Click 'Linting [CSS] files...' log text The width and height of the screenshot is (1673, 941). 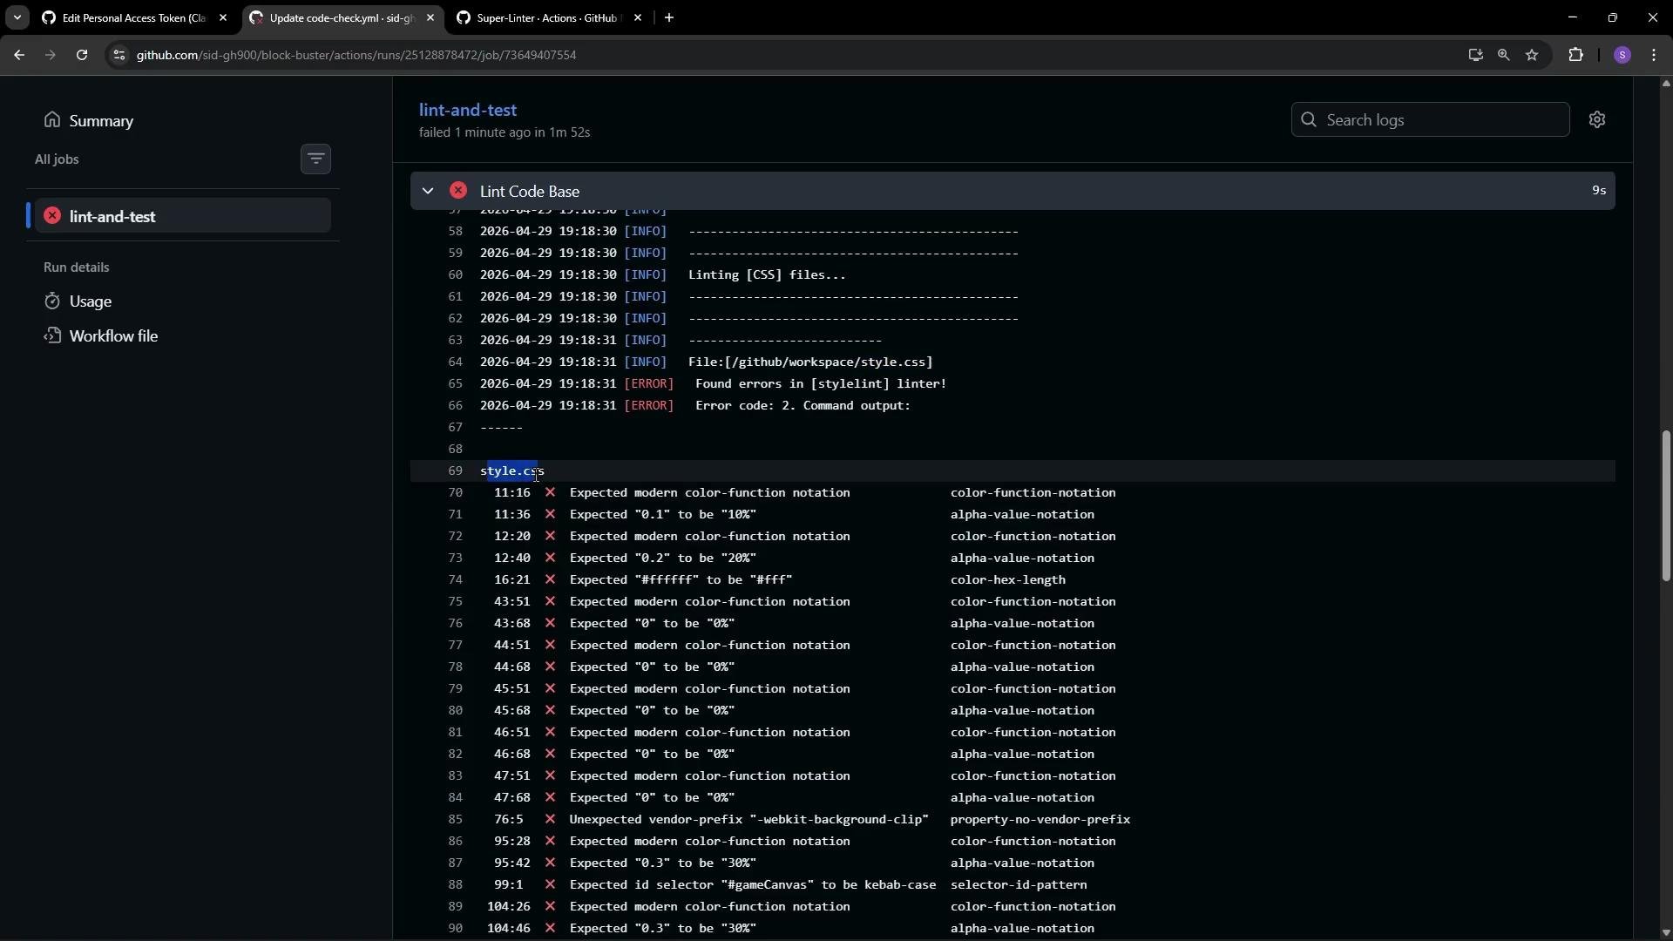(x=767, y=274)
